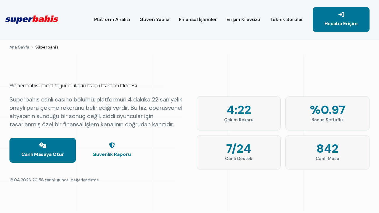Go to Ana Sayfa breadcrumb link
The width and height of the screenshot is (379, 213).
19,47
